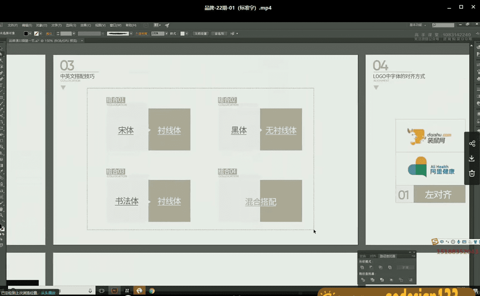480x296 pixels.
Task: Open 文件(F) menu
Action: [12, 25]
